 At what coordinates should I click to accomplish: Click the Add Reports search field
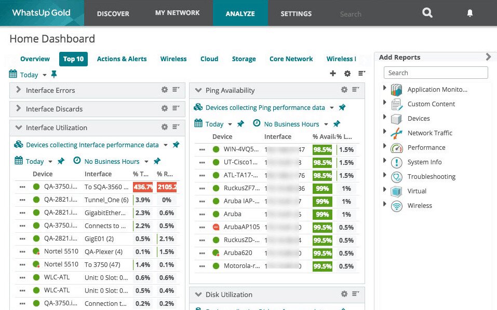pos(436,73)
